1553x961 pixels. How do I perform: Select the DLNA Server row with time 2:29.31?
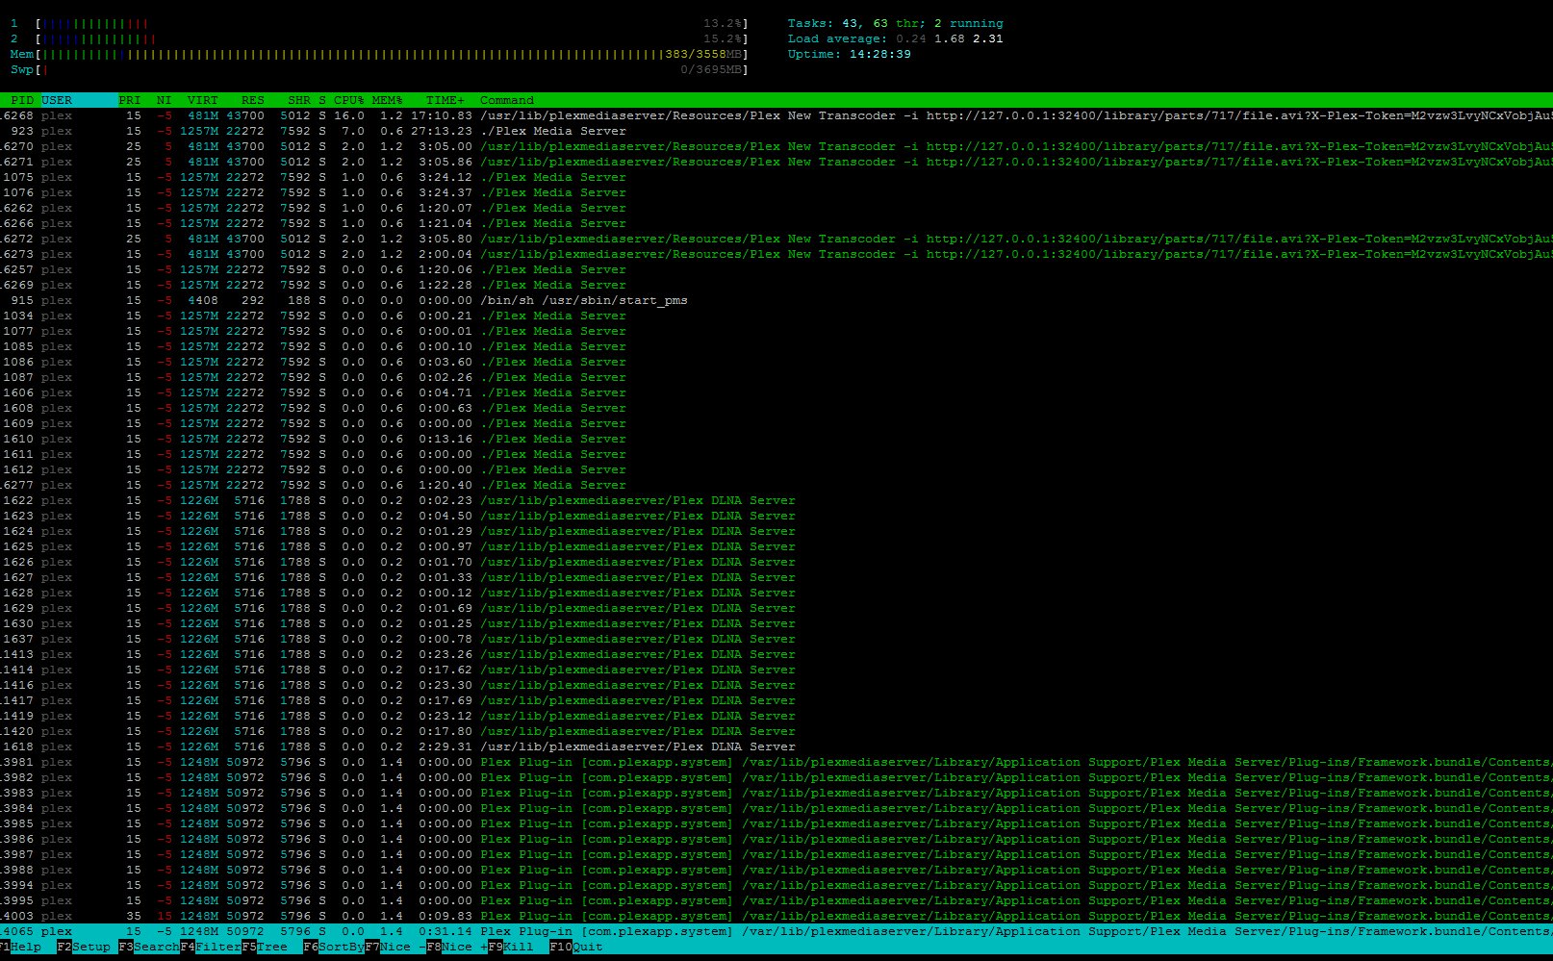coord(776,746)
